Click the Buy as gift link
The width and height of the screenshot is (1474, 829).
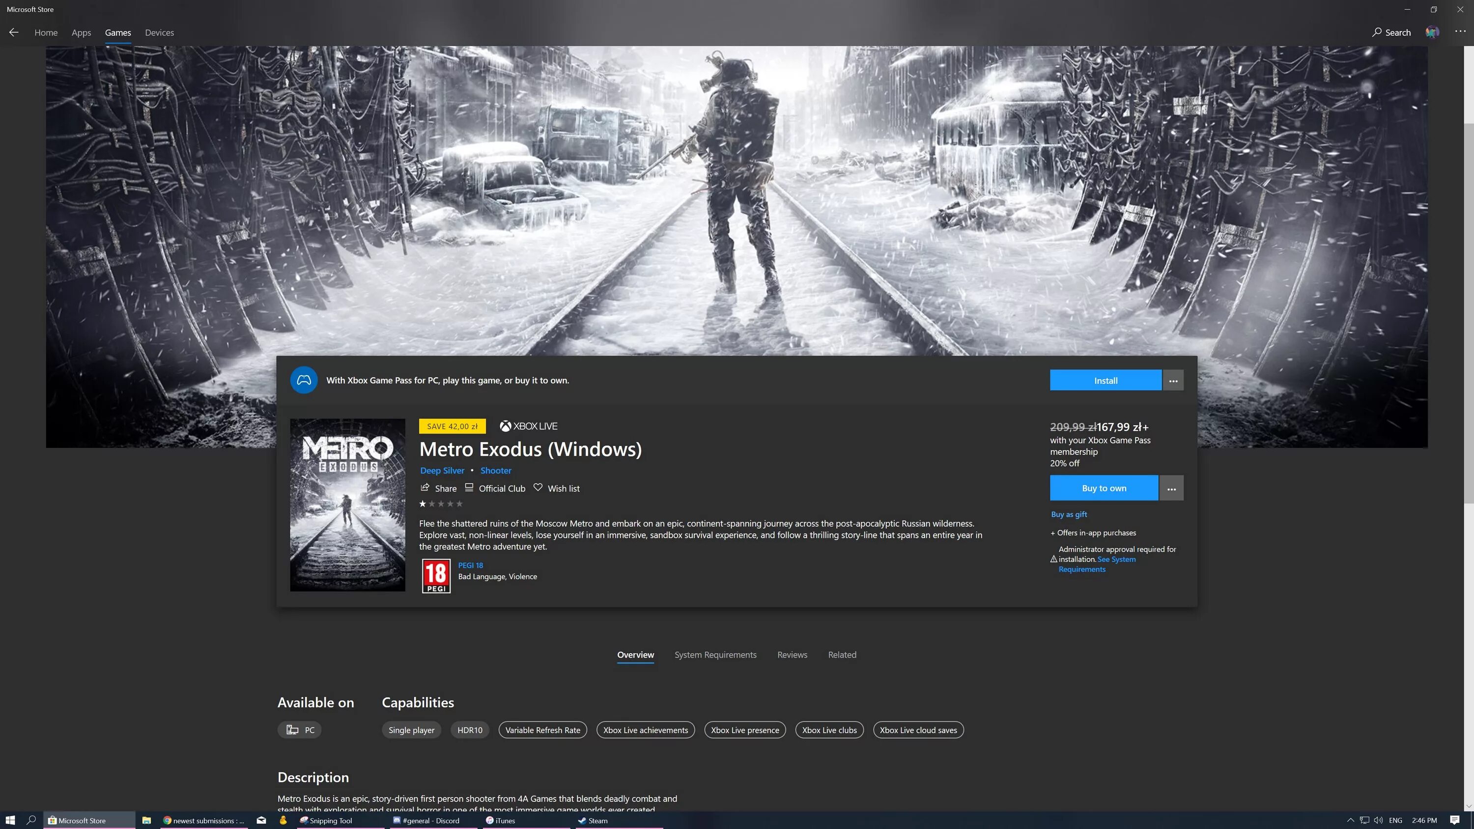click(1069, 514)
